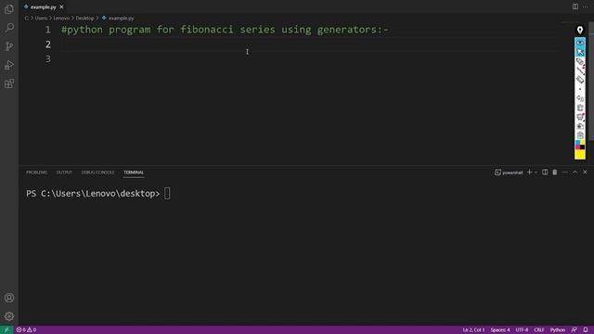Image resolution: width=594 pixels, height=334 pixels.
Task: Toggle the eye visibility tool in annotation toolbar
Action: (580, 43)
